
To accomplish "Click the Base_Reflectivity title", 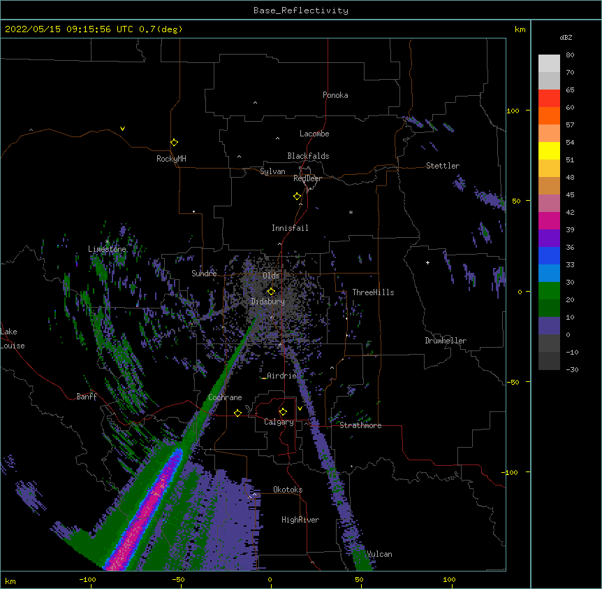I will (301, 10).
